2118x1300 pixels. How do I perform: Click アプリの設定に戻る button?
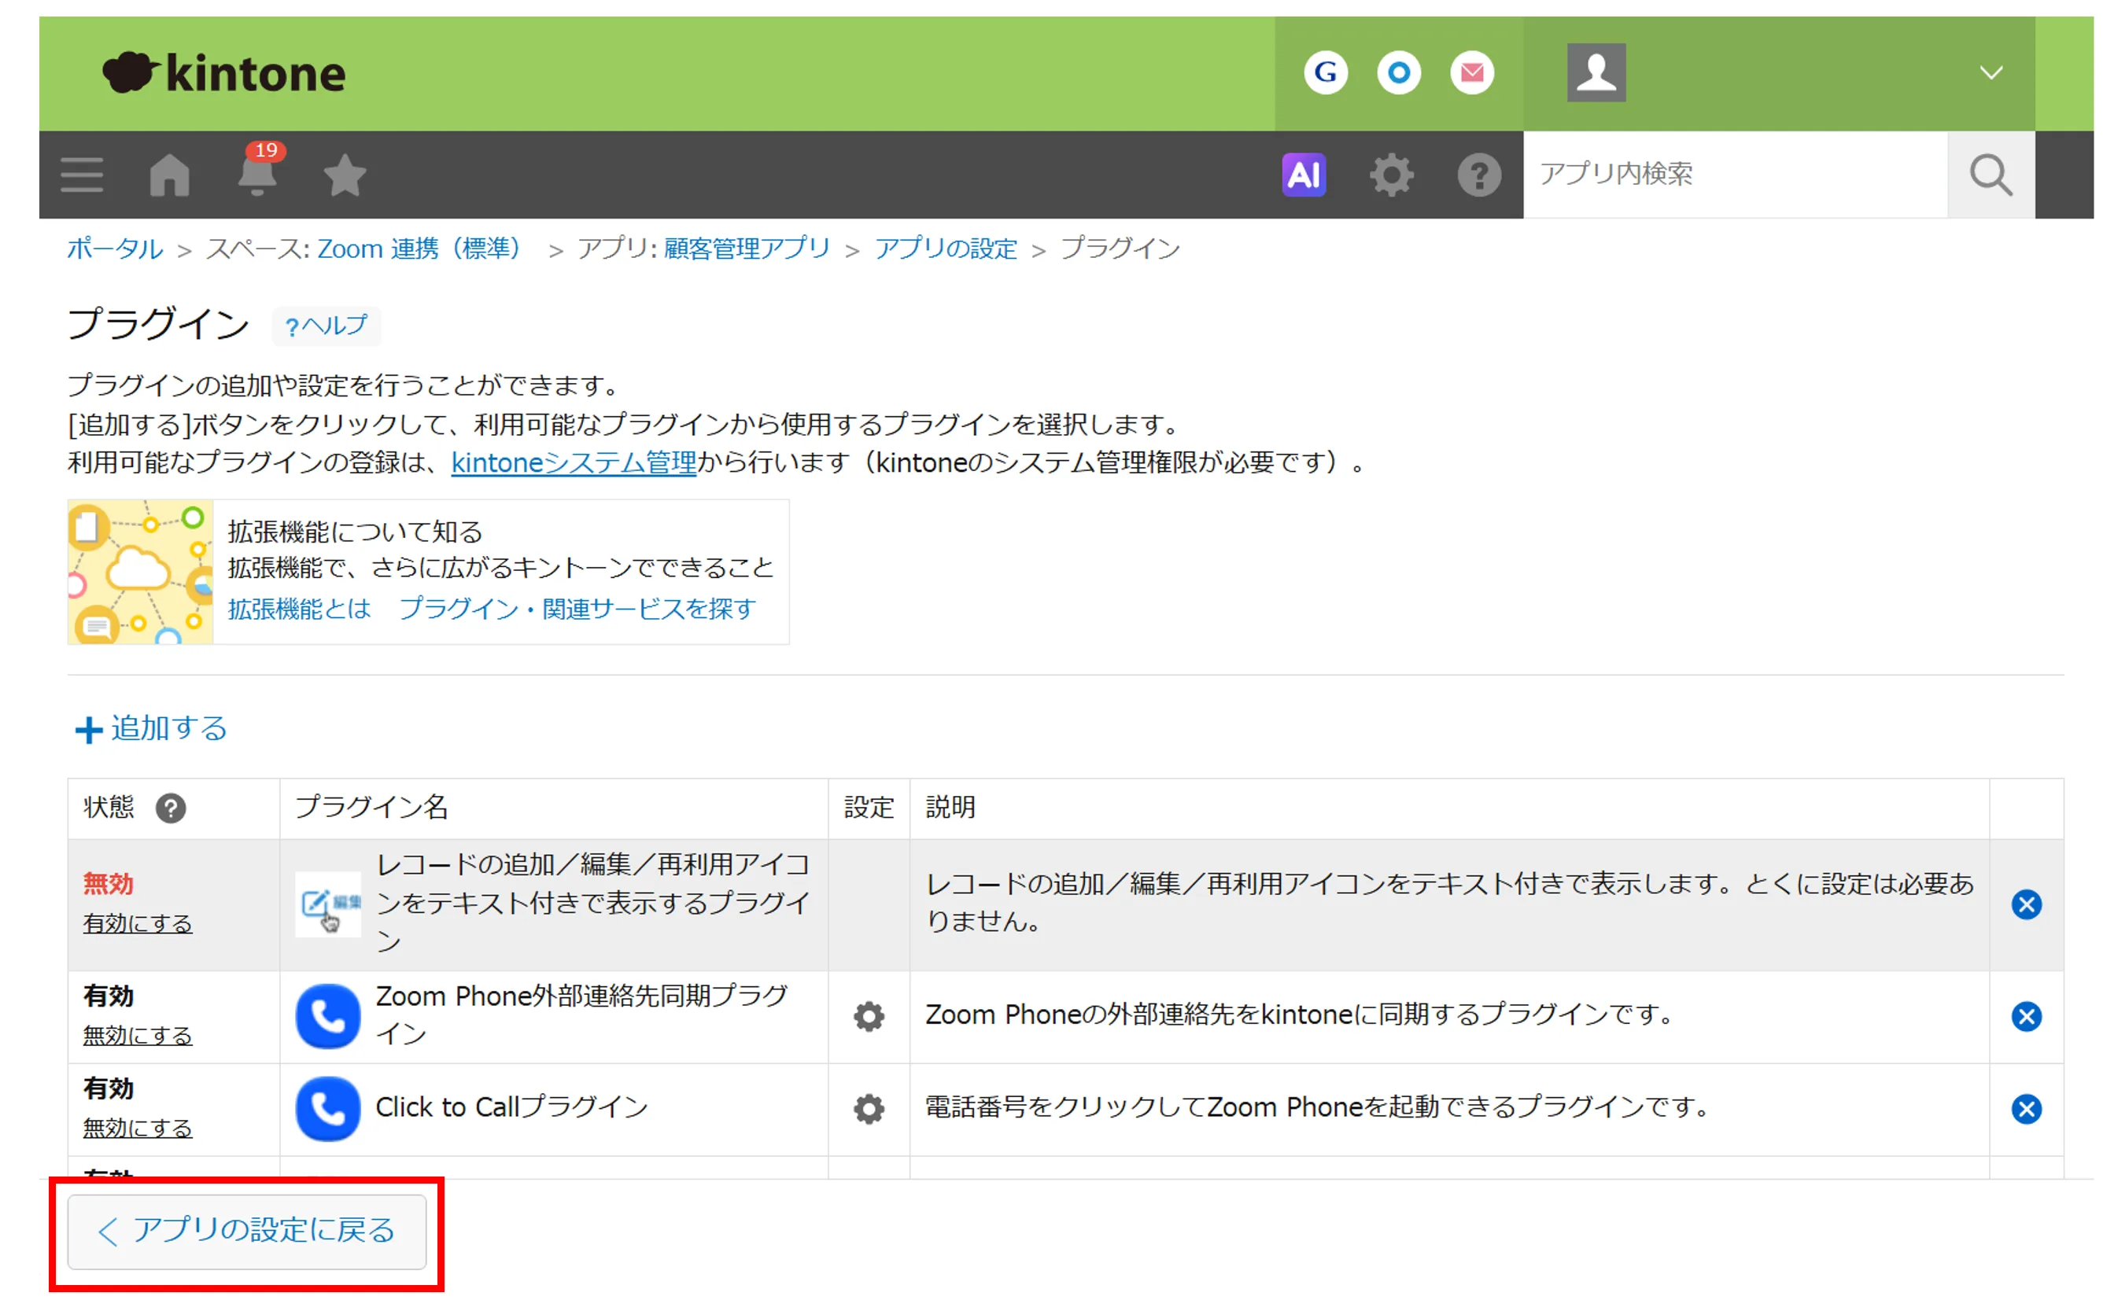(x=247, y=1232)
